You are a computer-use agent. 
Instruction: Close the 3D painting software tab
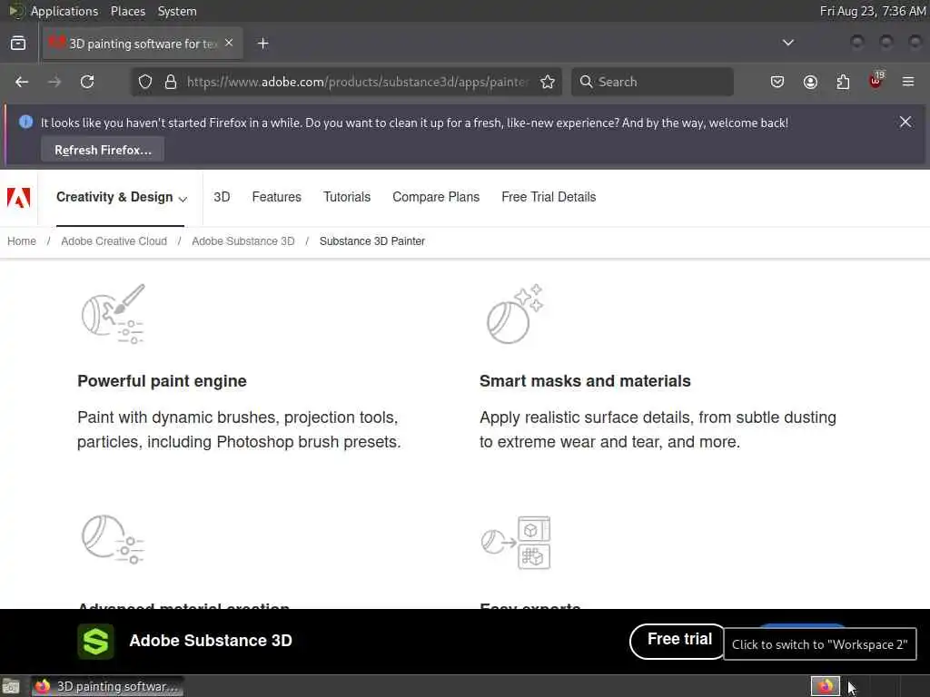(229, 43)
